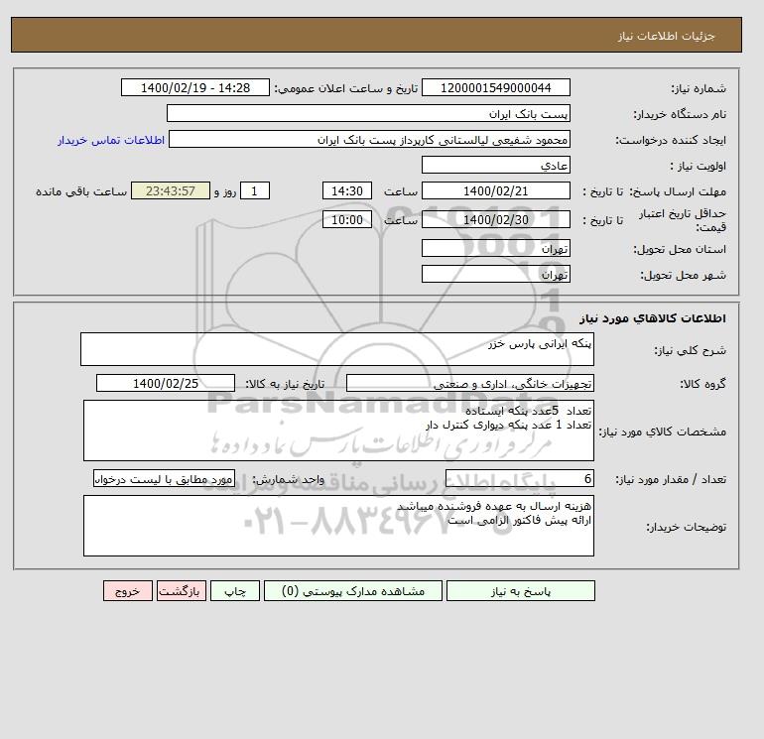Image resolution: width=764 pixels, height=739 pixels.
Task: Click the label واحد شمارش
Action: coord(288,479)
